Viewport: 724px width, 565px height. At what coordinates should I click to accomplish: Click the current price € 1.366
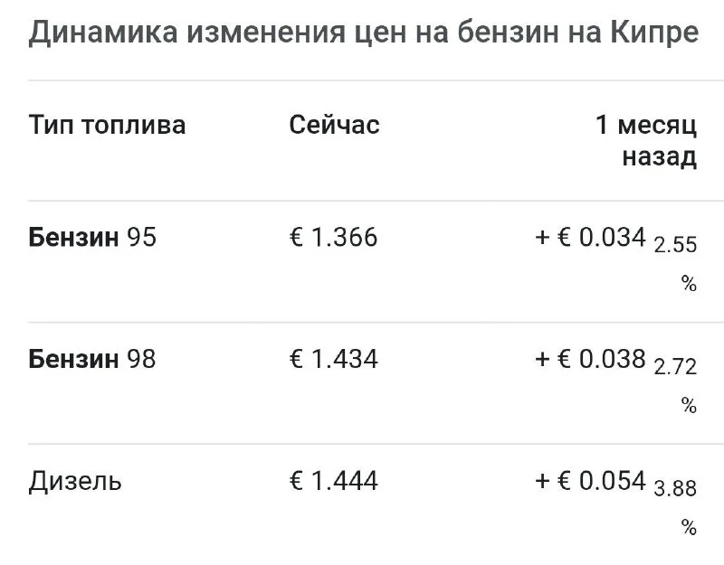pyautogui.click(x=333, y=238)
